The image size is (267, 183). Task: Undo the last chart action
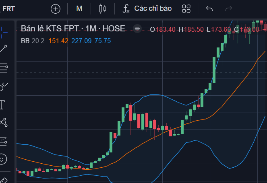209,8
